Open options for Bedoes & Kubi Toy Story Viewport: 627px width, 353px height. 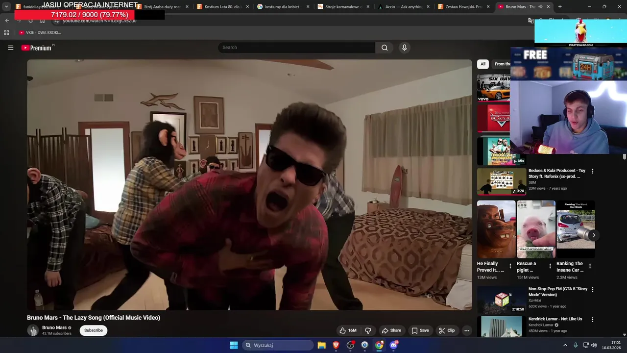coord(593,172)
